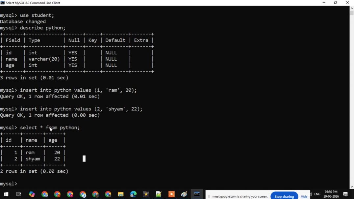Screen dimensions: 354x199
Task: Stop sharing the screen
Action: tap(284, 196)
